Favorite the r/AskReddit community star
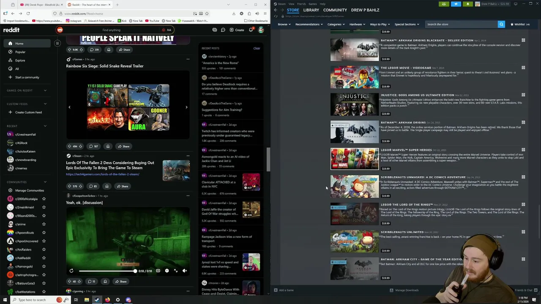Image resolution: width=541 pixels, height=304 pixels. (44, 258)
